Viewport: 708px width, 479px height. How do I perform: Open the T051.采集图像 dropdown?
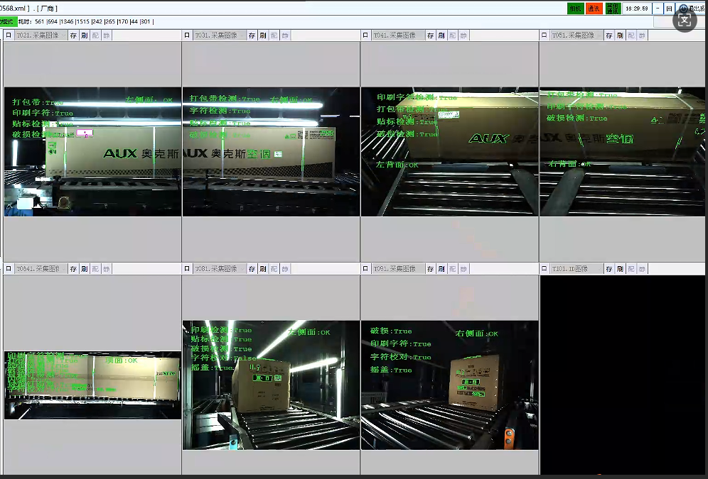tap(576, 35)
